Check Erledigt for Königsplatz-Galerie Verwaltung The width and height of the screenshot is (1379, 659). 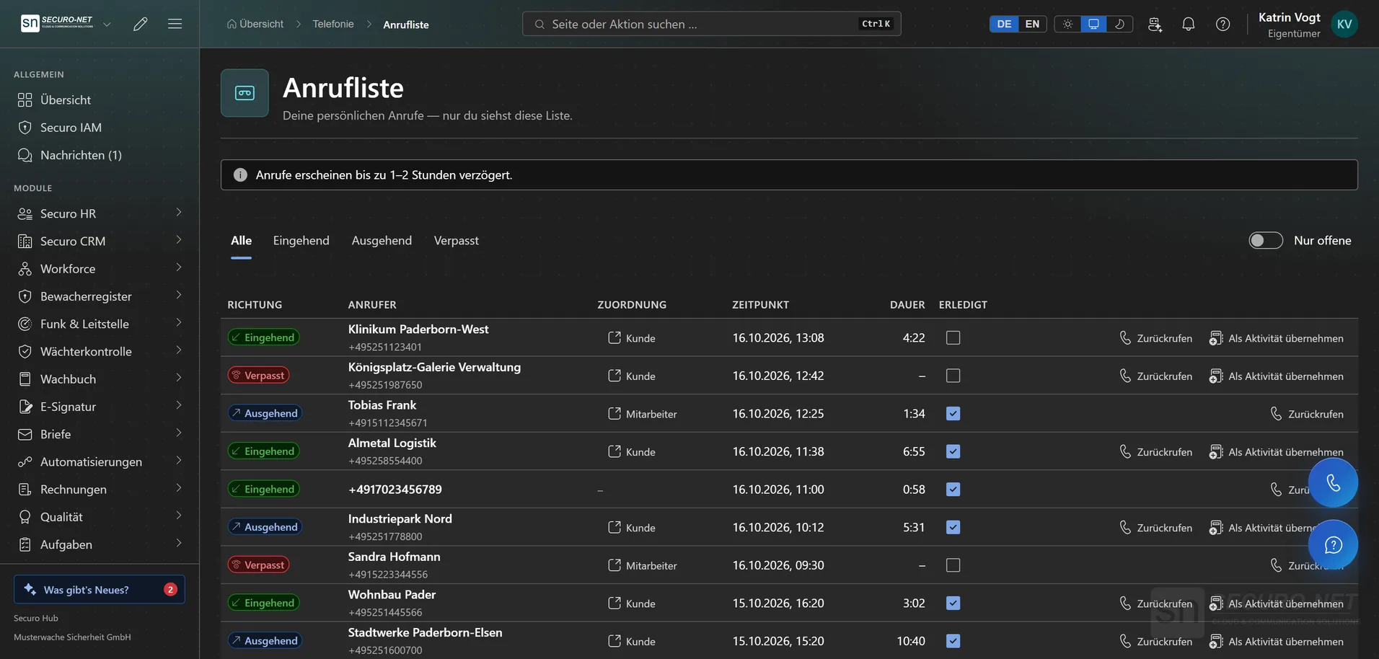[953, 376]
